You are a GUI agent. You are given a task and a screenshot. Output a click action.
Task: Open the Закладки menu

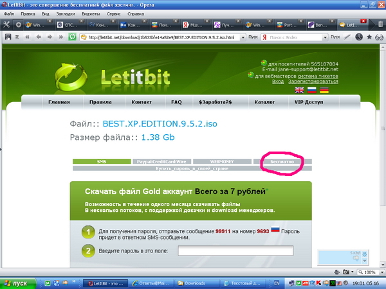click(x=66, y=13)
